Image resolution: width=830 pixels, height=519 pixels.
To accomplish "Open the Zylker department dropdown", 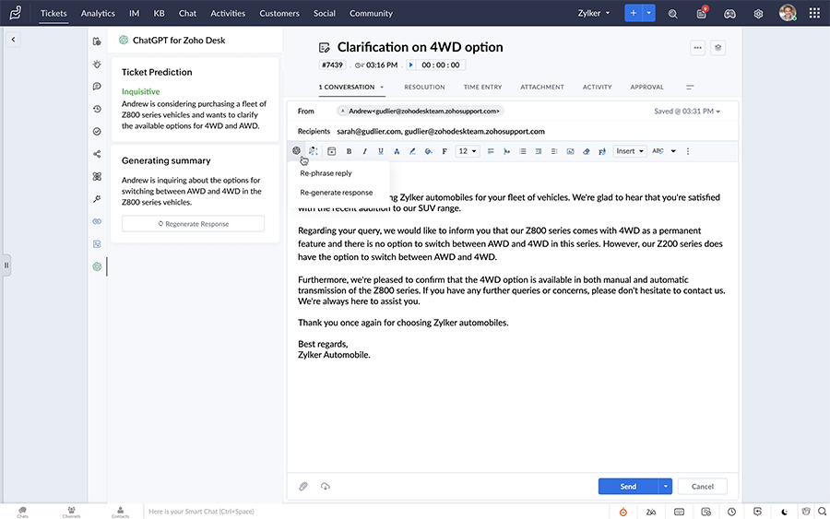I will [593, 13].
